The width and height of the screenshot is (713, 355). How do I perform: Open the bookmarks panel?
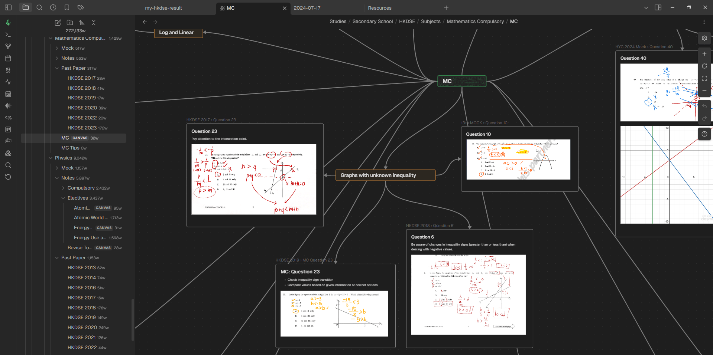pos(67,7)
